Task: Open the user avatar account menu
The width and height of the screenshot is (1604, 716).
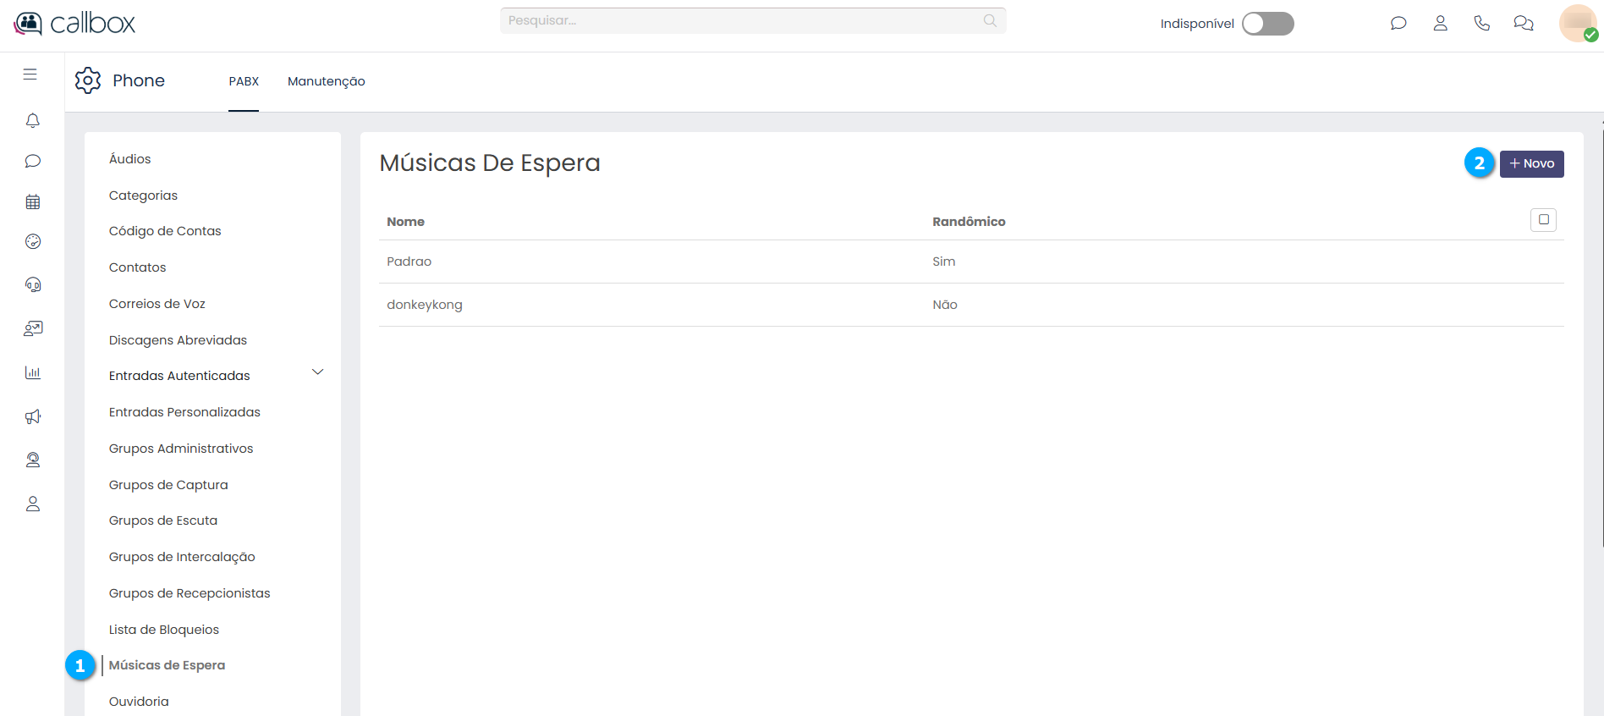Action: click(1578, 23)
